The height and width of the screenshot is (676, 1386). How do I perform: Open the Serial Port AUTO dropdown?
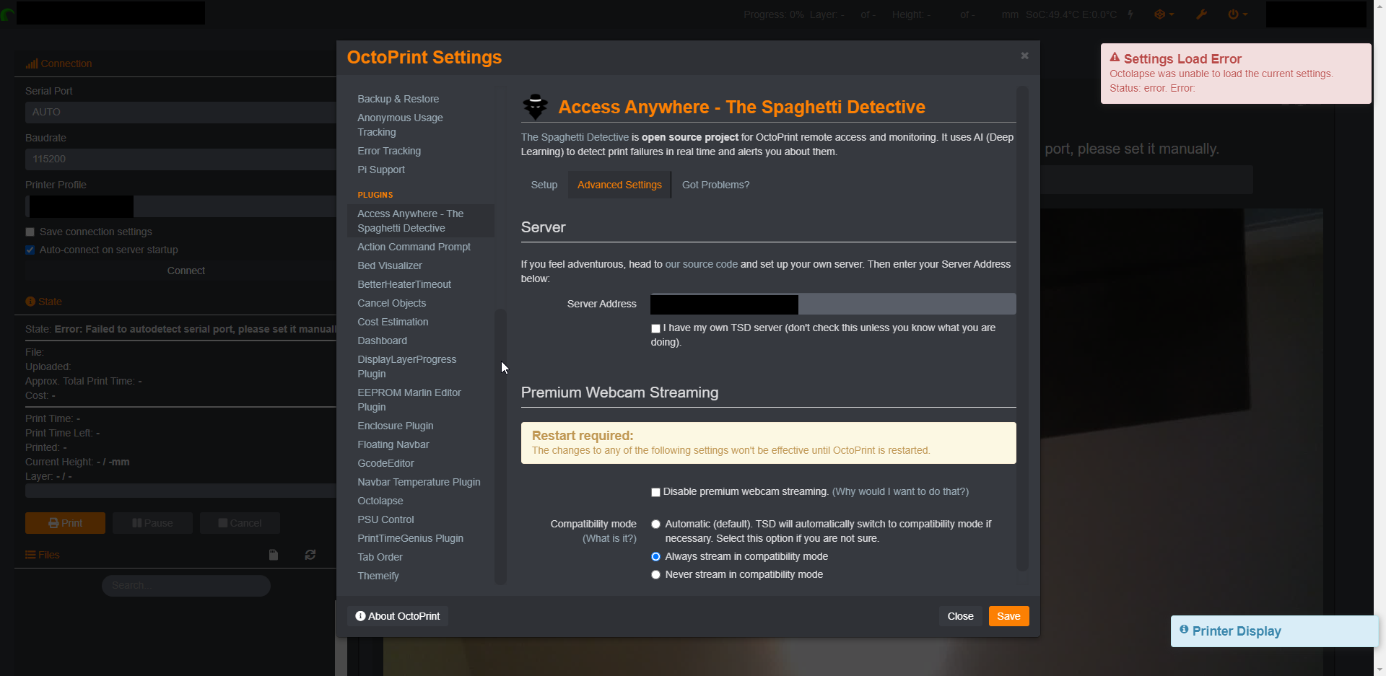click(x=180, y=112)
